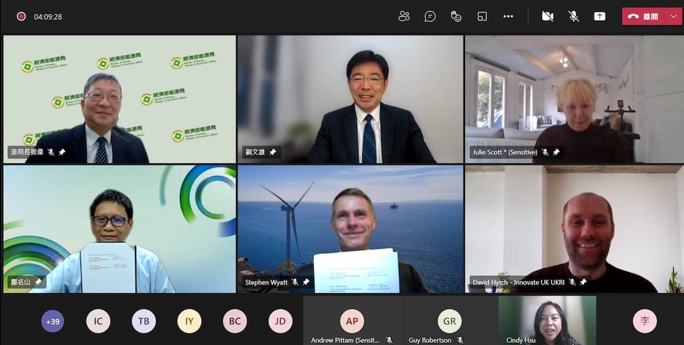Viewport: 684px width, 345px height.
Task: Select David Hytch's video tile
Action: click(574, 228)
